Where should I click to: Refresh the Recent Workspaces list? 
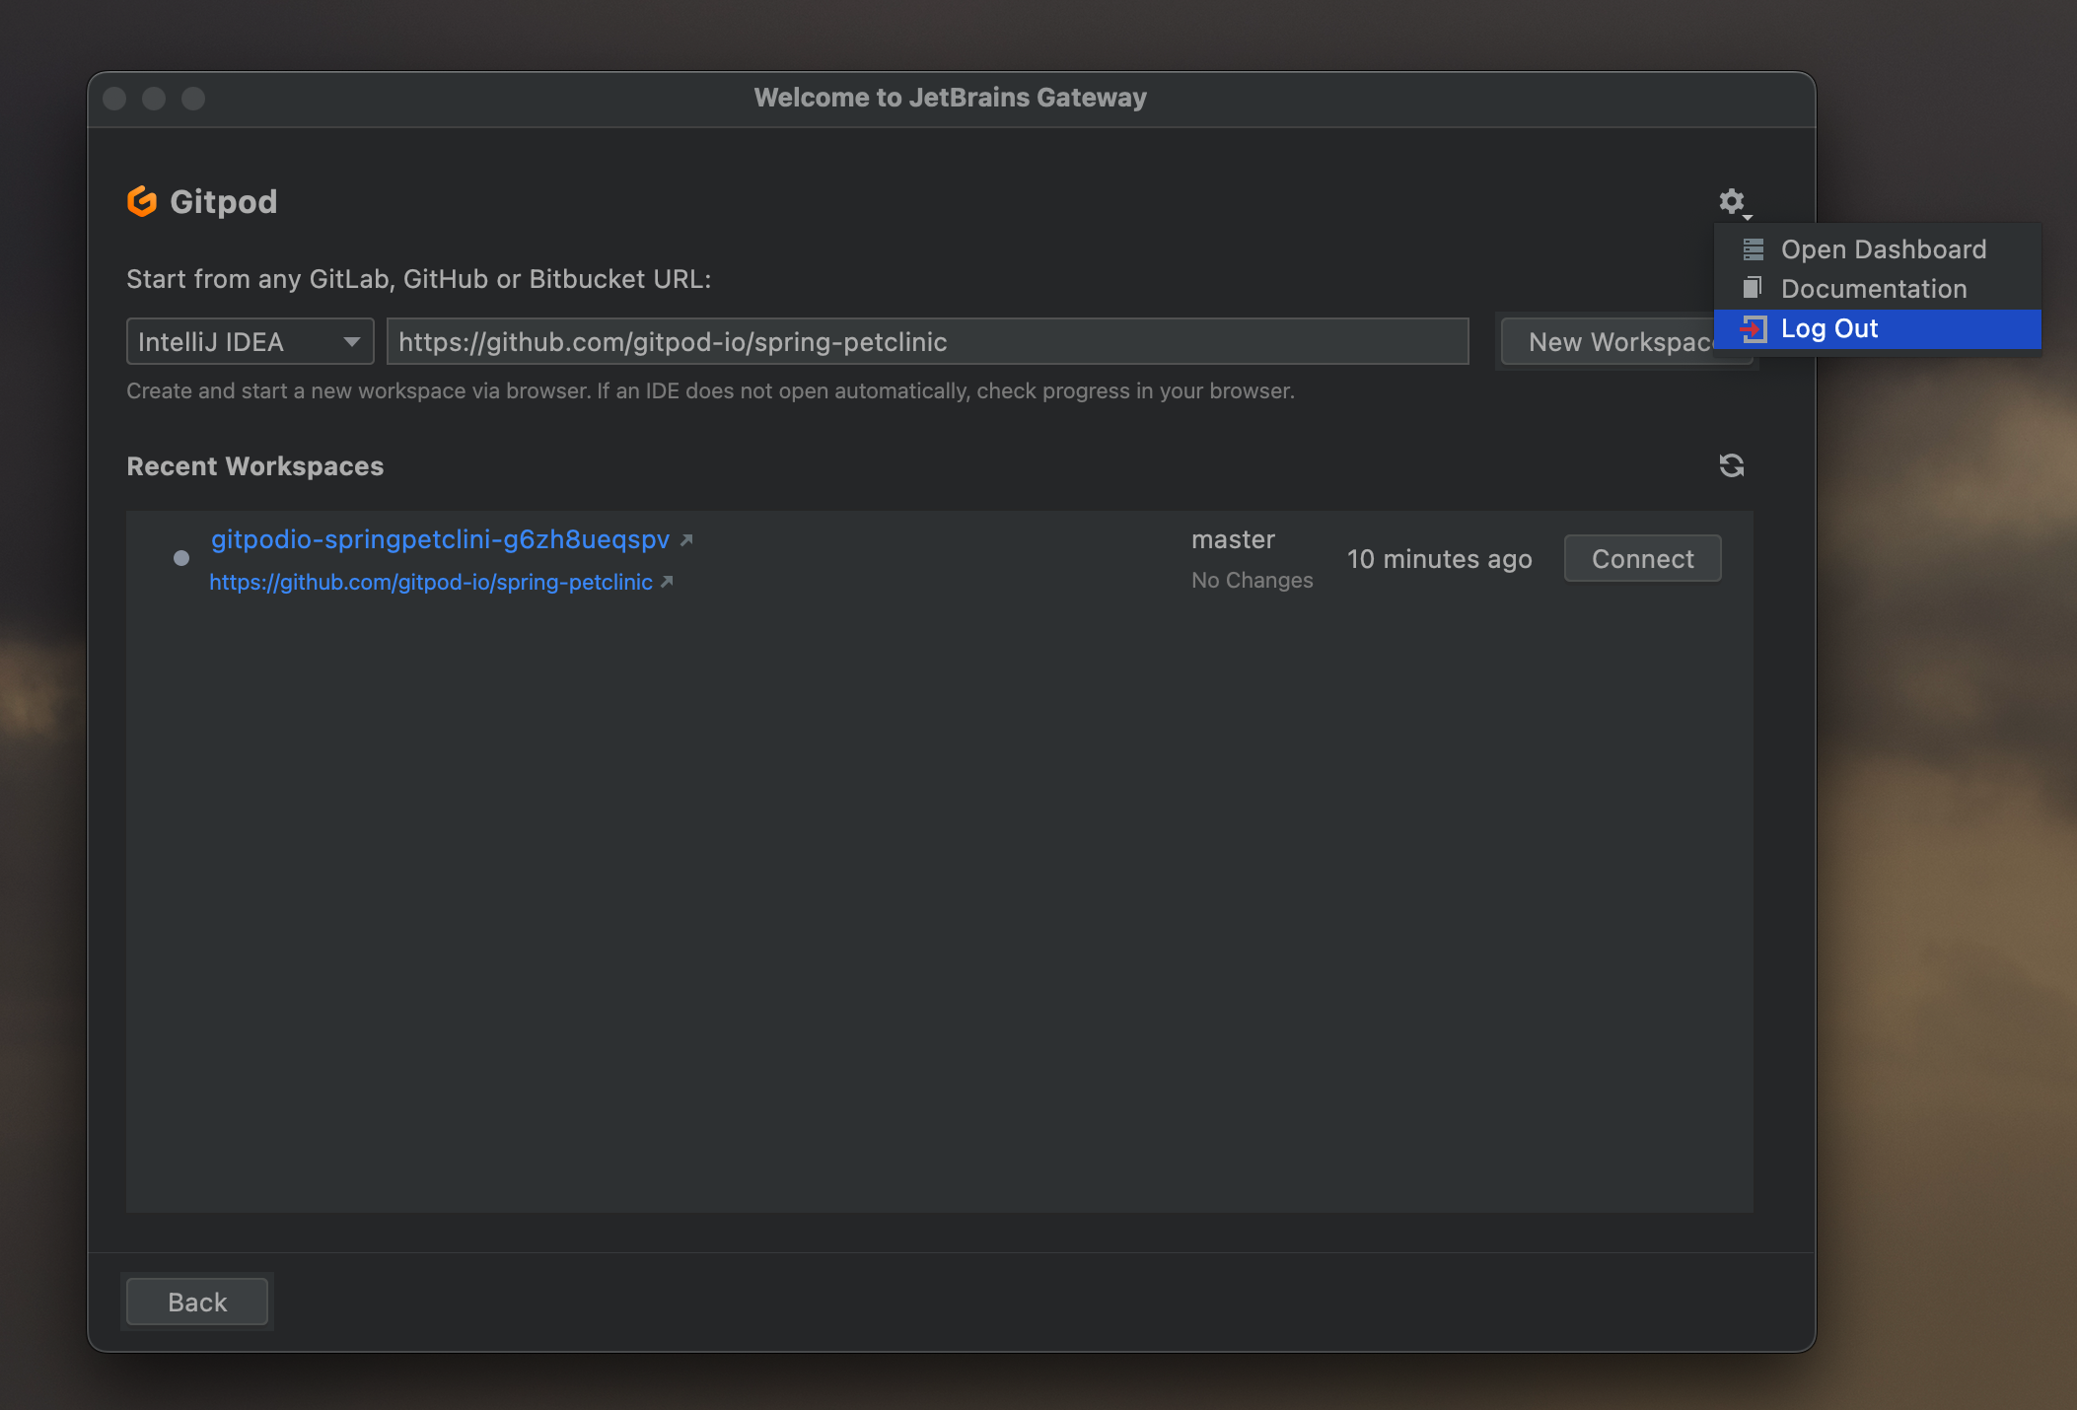[x=1732, y=465]
